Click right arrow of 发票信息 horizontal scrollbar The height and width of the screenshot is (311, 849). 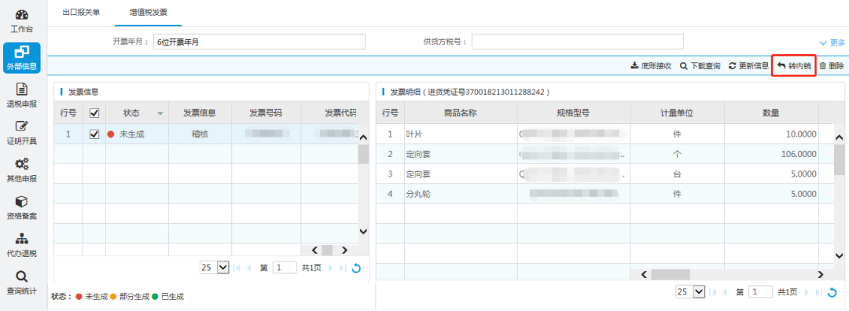(x=344, y=250)
